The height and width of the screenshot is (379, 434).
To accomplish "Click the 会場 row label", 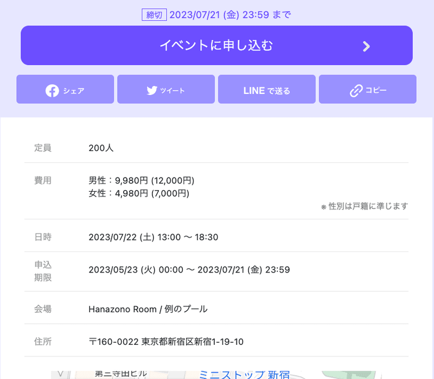I will coord(43,309).
